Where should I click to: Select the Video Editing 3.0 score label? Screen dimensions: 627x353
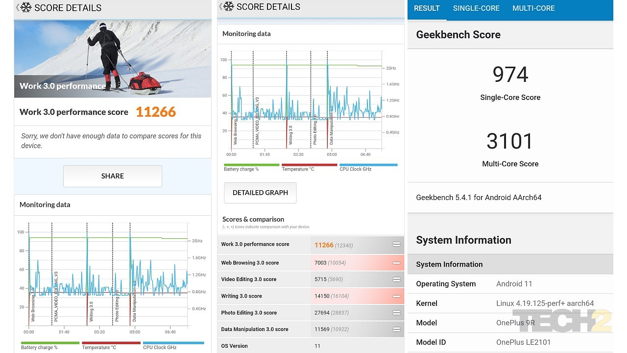point(249,279)
